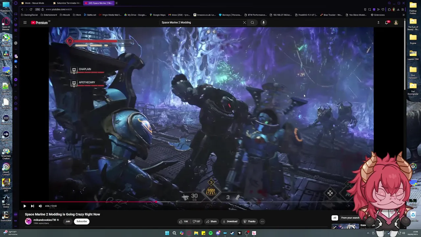The image size is (421, 237).
Task: Share the video
Action: coord(211,222)
